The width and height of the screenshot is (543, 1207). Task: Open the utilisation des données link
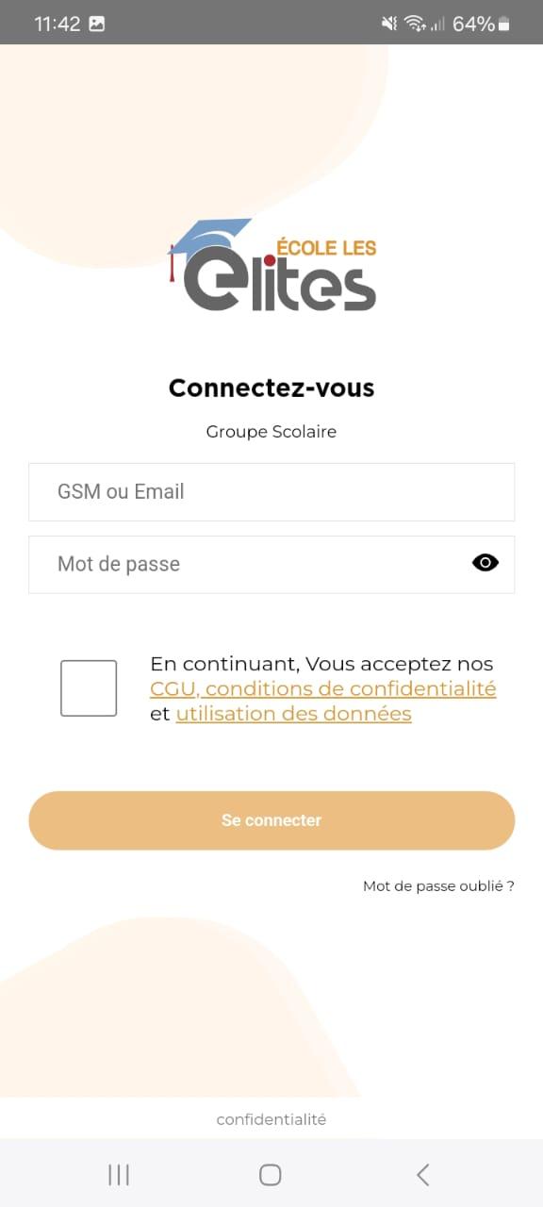[294, 714]
